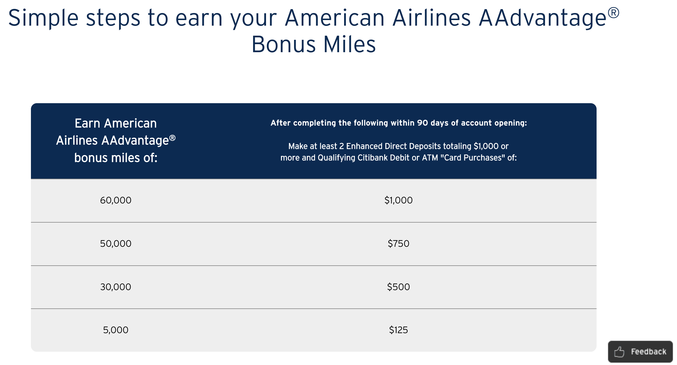Viewport: 677px width, 365px height.
Task: Click the bold 'After completing the following' header text
Action: (399, 123)
